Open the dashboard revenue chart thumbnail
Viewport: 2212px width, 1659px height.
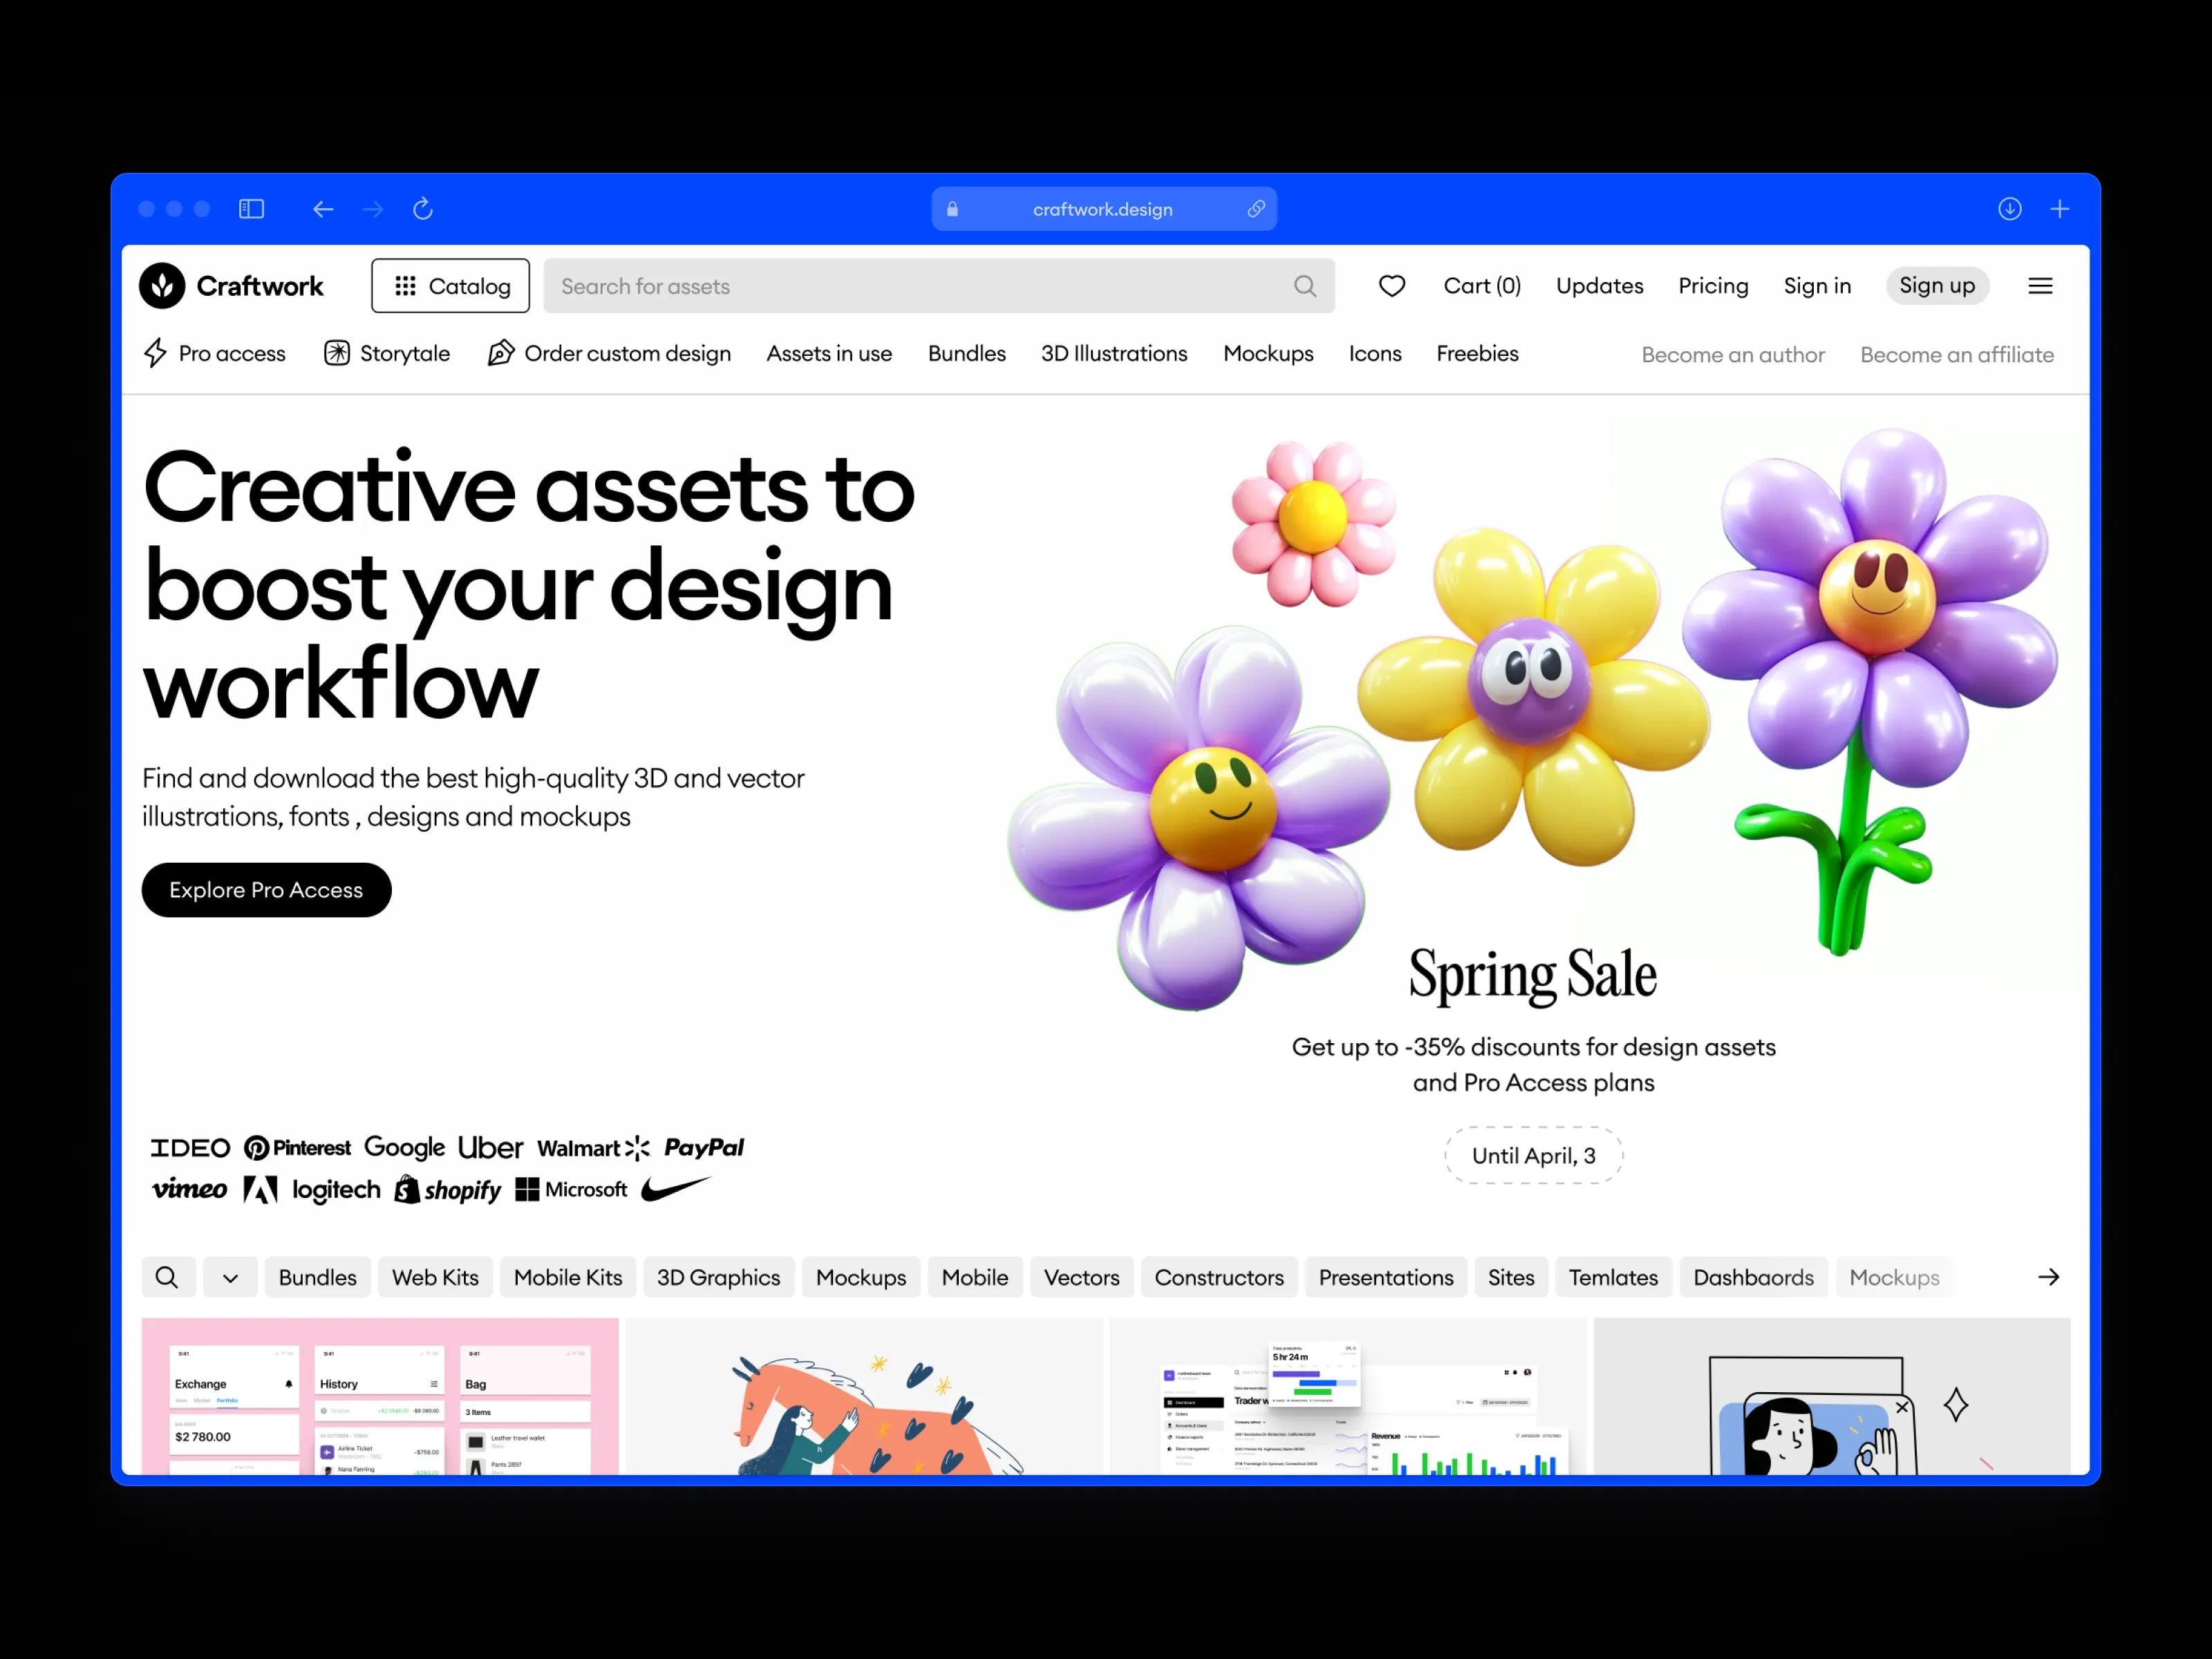point(1348,1396)
